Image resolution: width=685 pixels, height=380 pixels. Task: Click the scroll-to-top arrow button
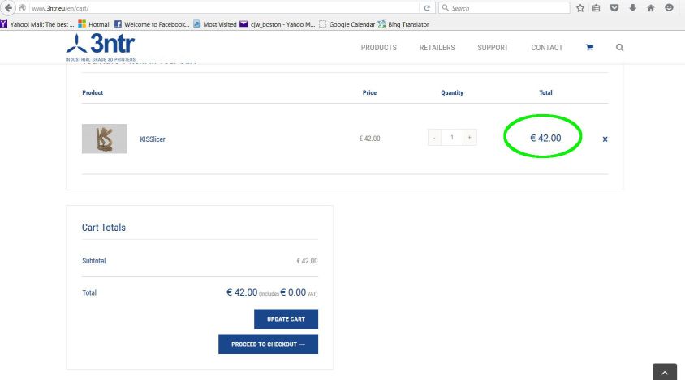[665, 372]
